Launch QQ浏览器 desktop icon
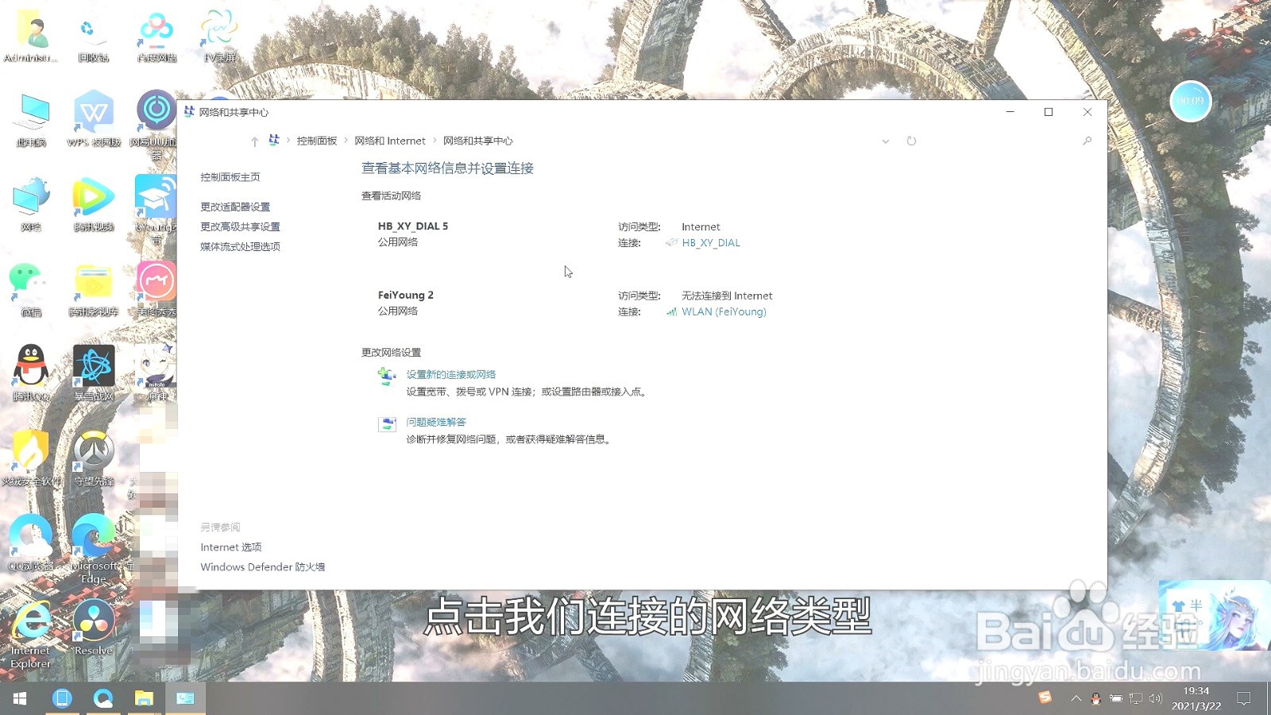The image size is (1271, 715). [31, 542]
